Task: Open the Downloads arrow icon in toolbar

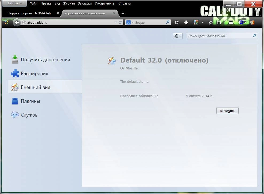Action: (186, 22)
